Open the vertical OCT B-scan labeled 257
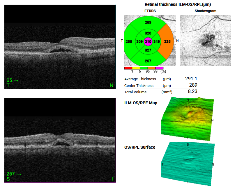 point(60,140)
